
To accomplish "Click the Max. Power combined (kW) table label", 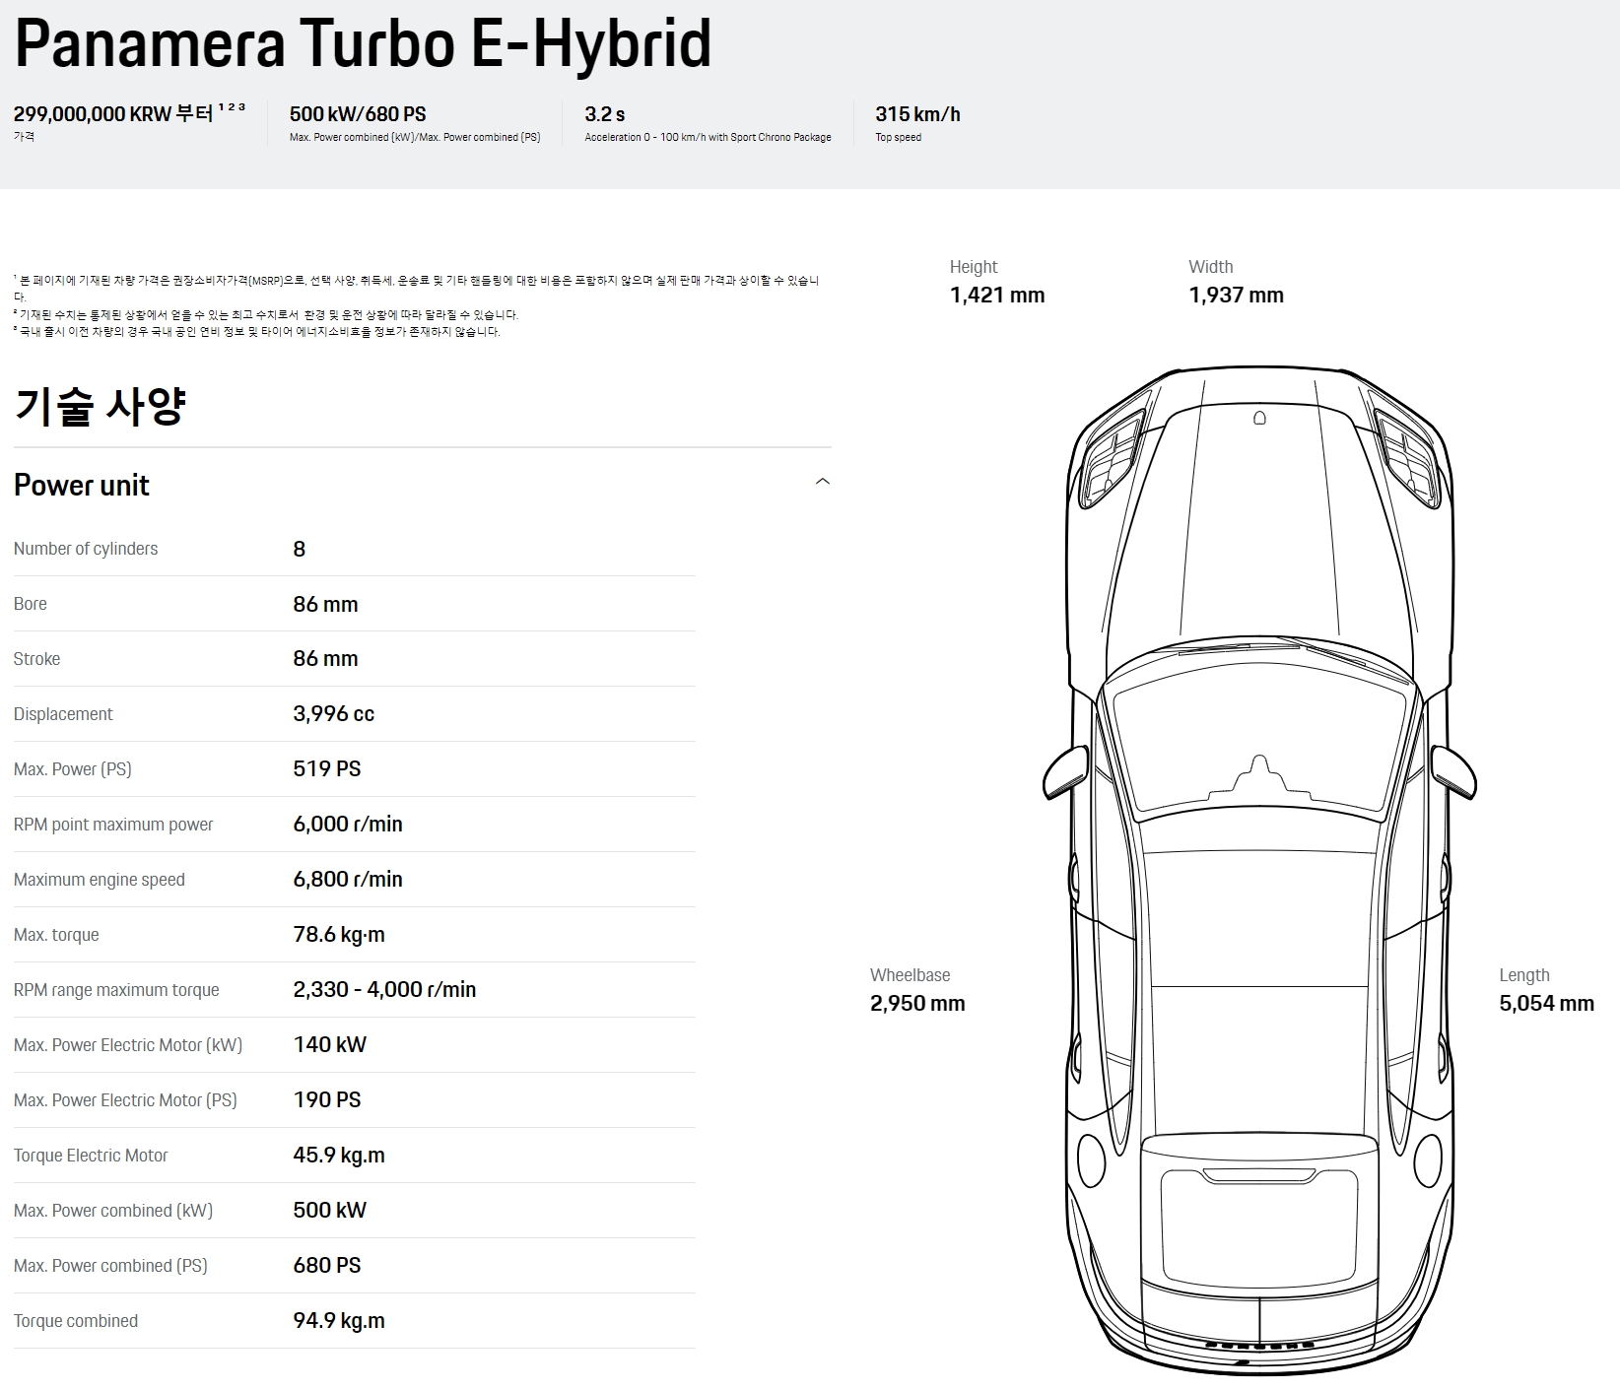I will click(113, 1211).
